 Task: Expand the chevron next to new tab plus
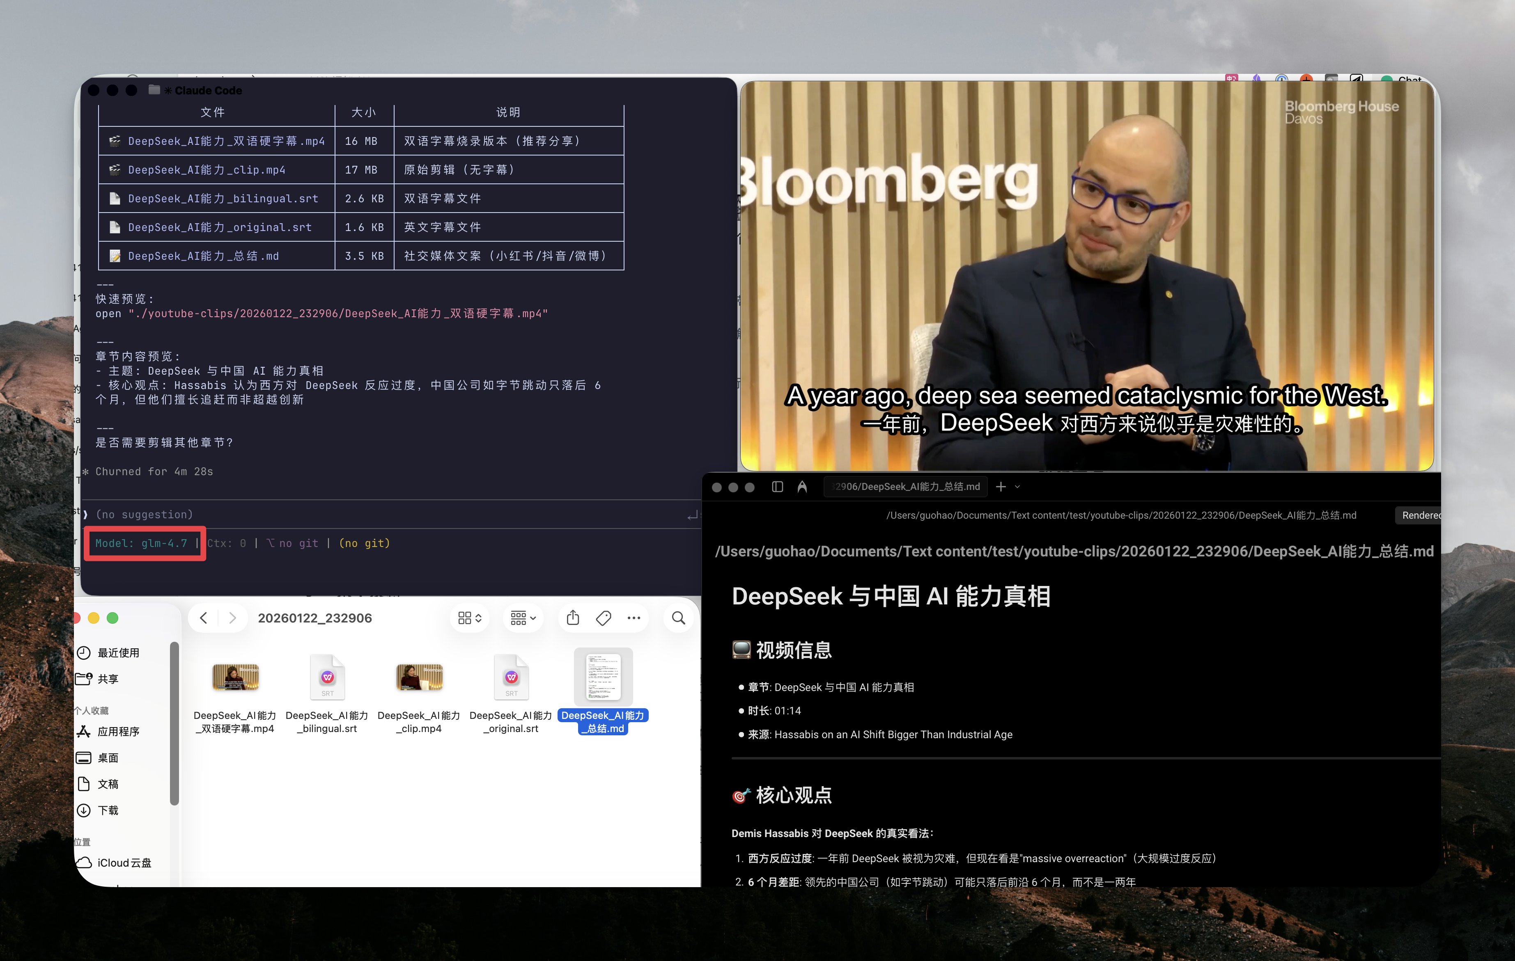click(1017, 487)
